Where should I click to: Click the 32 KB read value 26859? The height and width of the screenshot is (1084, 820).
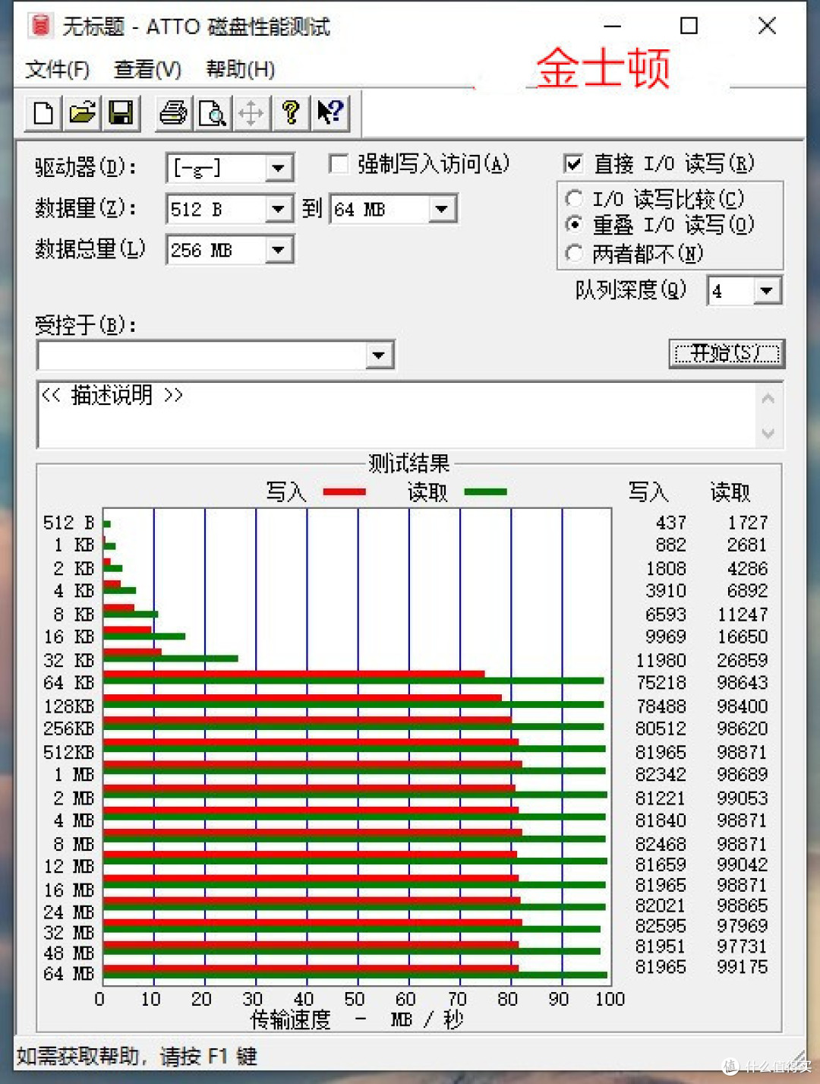click(x=743, y=661)
